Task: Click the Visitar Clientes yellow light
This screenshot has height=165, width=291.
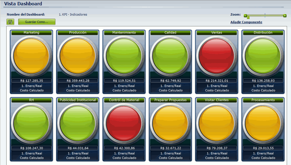Action: [217, 122]
